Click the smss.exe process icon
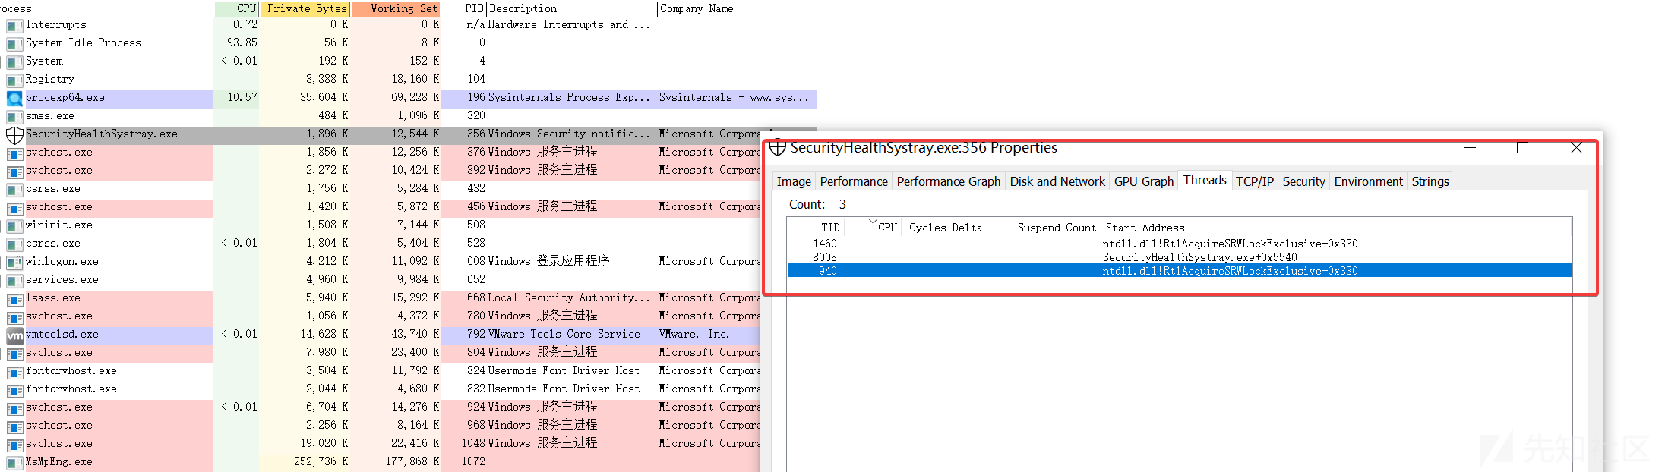 click(14, 117)
